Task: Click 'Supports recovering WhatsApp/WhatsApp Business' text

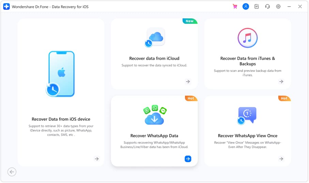Action: coord(154,145)
